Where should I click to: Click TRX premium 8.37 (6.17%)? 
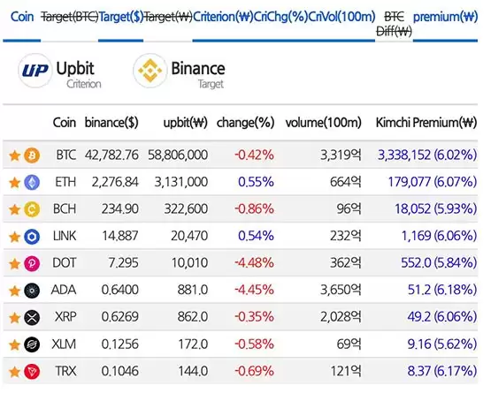coord(442,371)
